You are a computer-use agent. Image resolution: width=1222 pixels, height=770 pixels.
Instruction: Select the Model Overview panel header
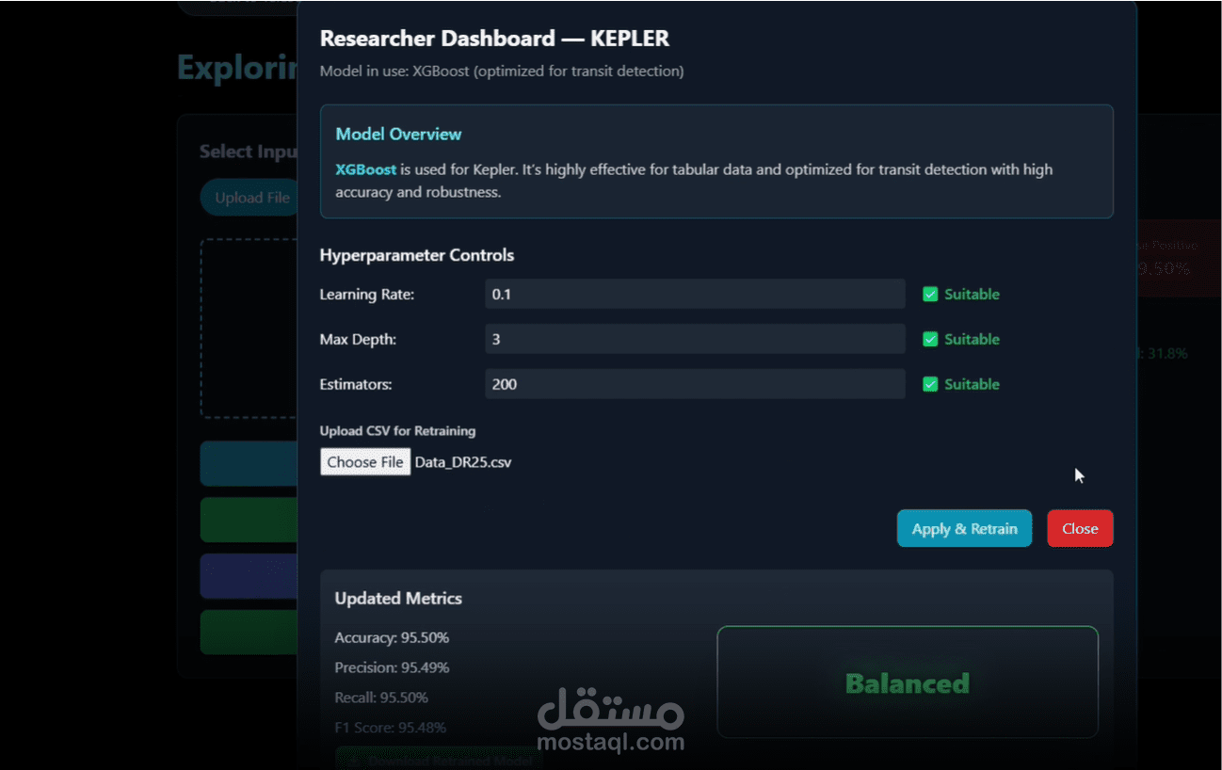point(398,134)
